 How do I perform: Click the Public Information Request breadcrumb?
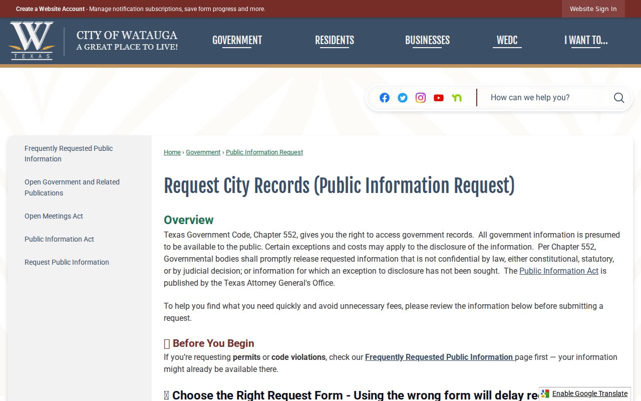click(x=264, y=152)
